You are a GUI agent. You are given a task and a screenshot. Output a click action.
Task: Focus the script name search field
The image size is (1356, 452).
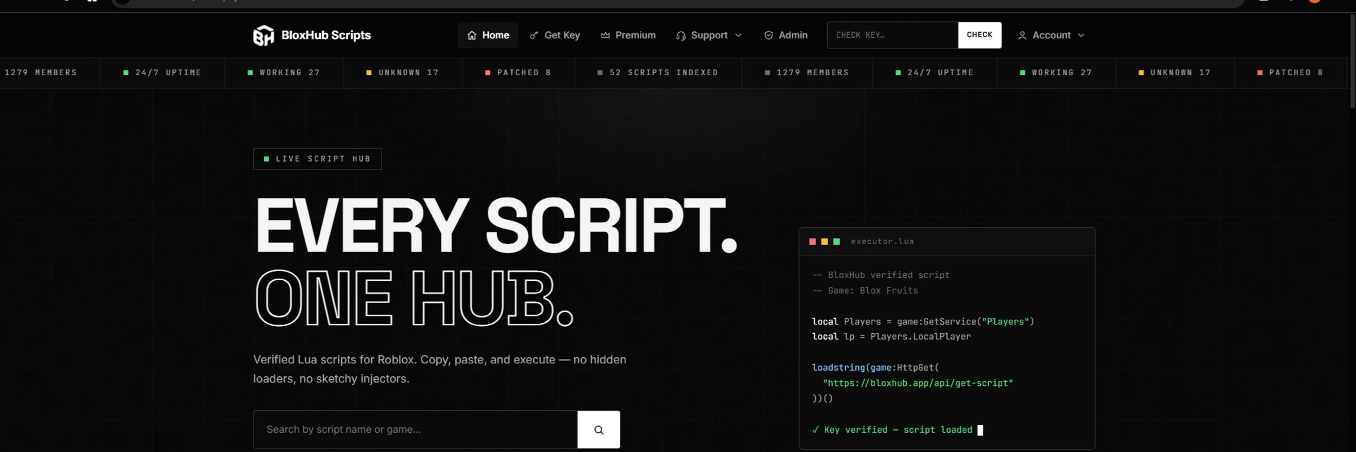pyautogui.click(x=415, y=429)
